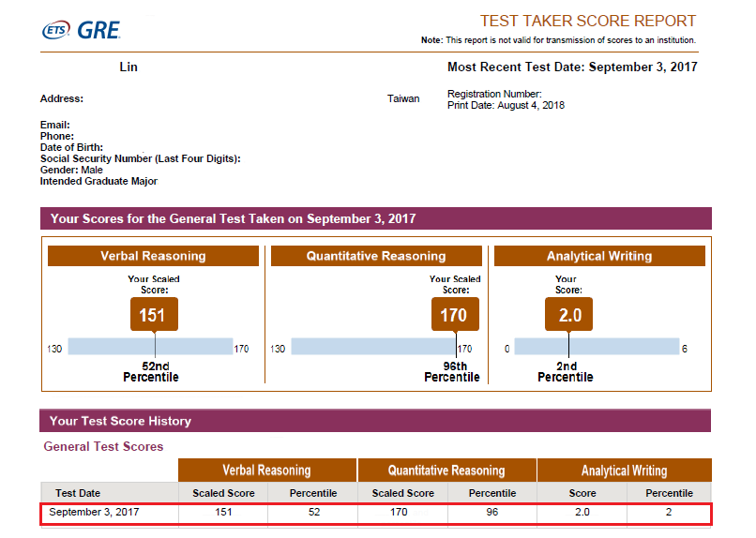
Task: Click the Your Test Score History banner
Action: tap(375, 421)
